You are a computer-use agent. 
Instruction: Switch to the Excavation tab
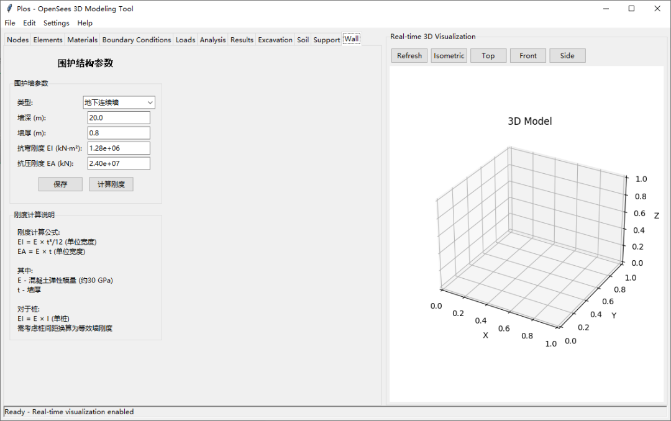(x=275, y=40)
